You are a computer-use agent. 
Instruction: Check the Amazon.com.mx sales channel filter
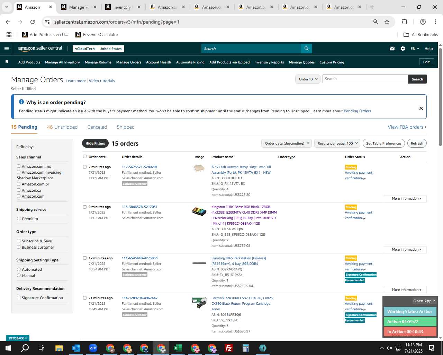(x=19, y=166)
